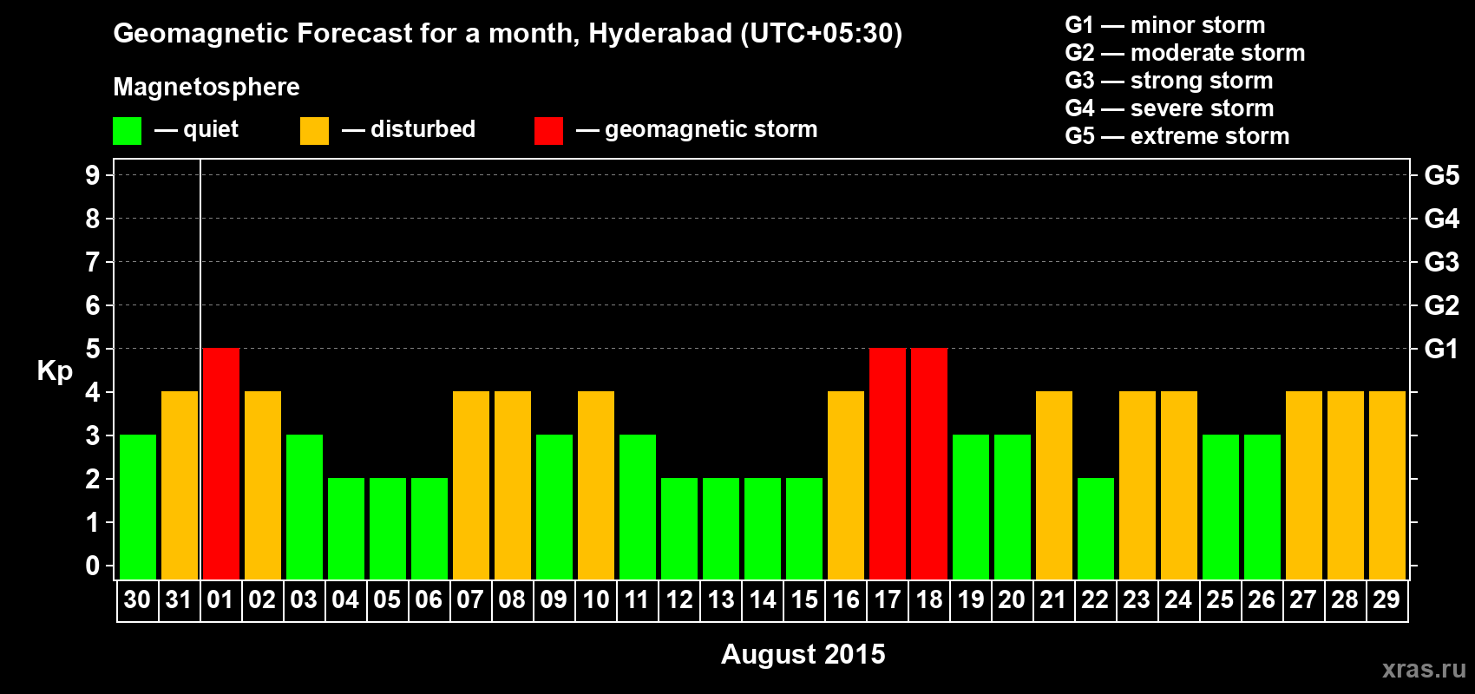This screenshot has height=694, width=1475.
Task: Click the 'August 2015' month label
Action: (x=803, y=654)
